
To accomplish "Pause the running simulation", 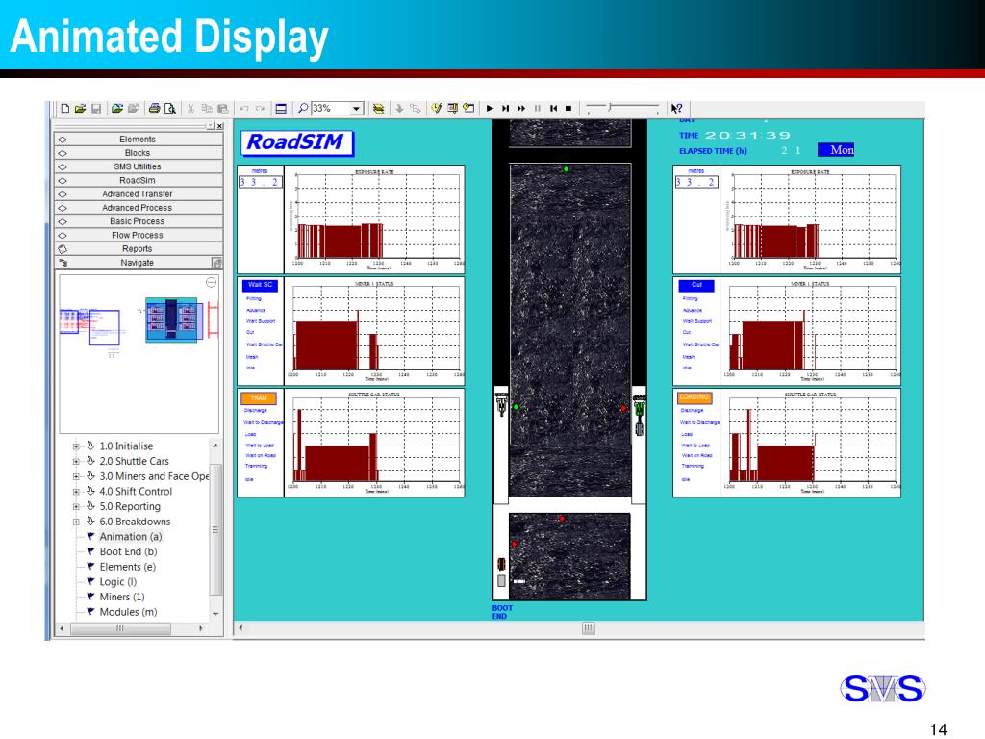I will pyautogui.click(x=538, y=108).
